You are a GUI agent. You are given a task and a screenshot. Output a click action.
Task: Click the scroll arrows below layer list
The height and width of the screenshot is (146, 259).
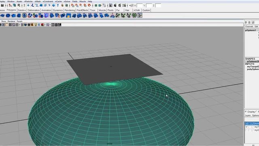click(x=253, y=145)
